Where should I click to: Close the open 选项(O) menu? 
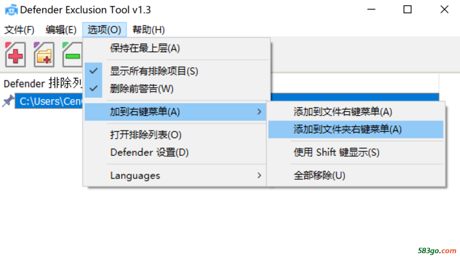[105, 29]
